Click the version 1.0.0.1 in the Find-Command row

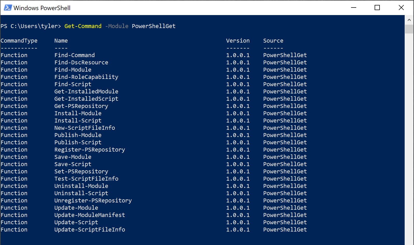coord(238,55)
